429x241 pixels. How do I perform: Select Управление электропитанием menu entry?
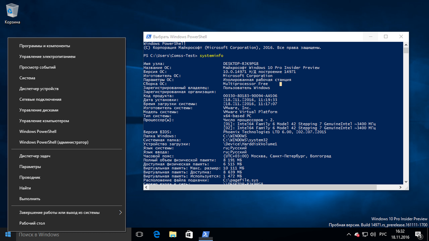pos(67,56)
